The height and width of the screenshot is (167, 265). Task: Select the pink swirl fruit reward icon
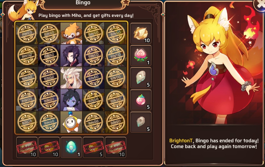click(141, 100)
